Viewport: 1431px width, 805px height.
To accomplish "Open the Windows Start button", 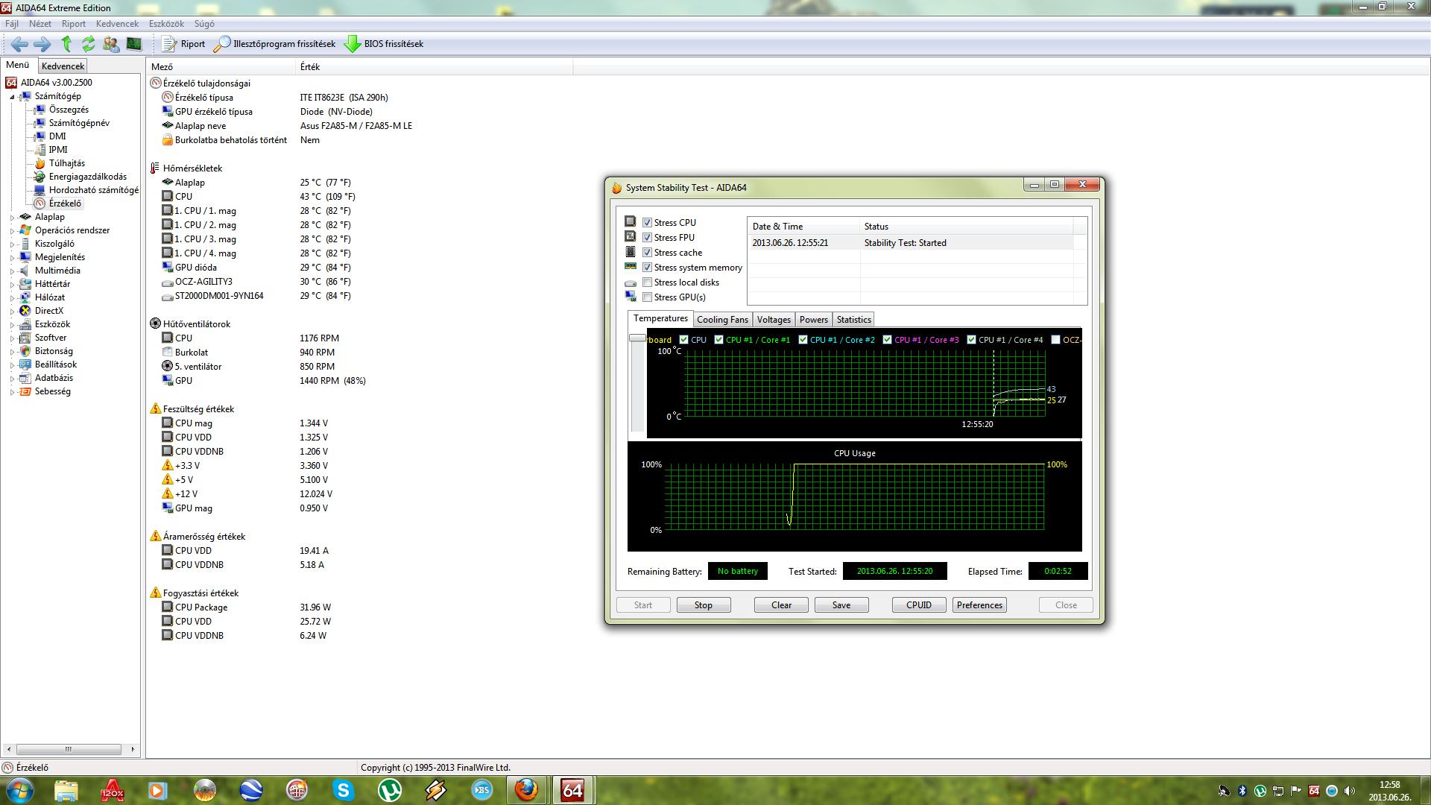I will coord(20,790).
